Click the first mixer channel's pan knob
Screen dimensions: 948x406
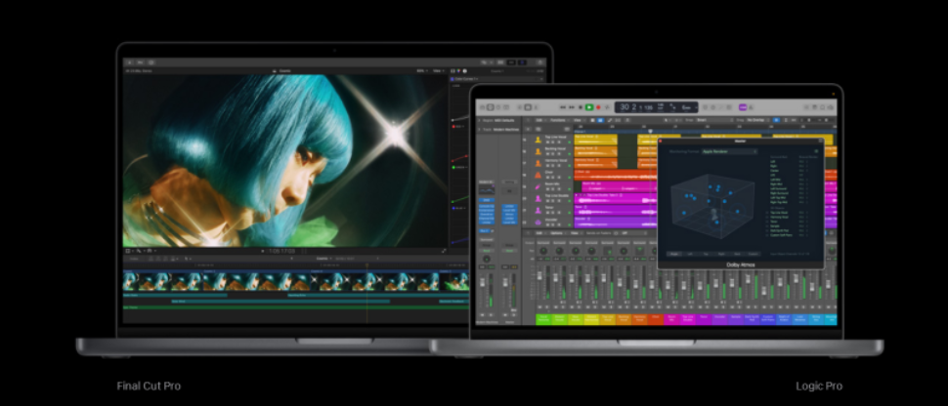pyautogui.click(x=543, y=250)
